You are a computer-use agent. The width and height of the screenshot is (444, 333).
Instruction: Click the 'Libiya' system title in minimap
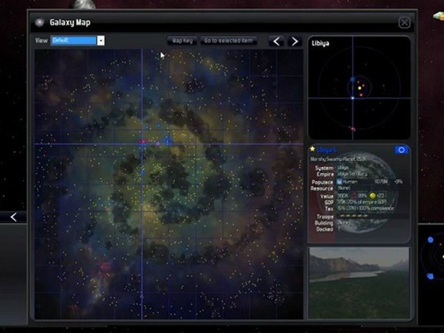pyautogui.click(x=320, y=43)
